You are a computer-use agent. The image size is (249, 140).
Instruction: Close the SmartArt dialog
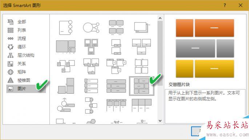240,5
